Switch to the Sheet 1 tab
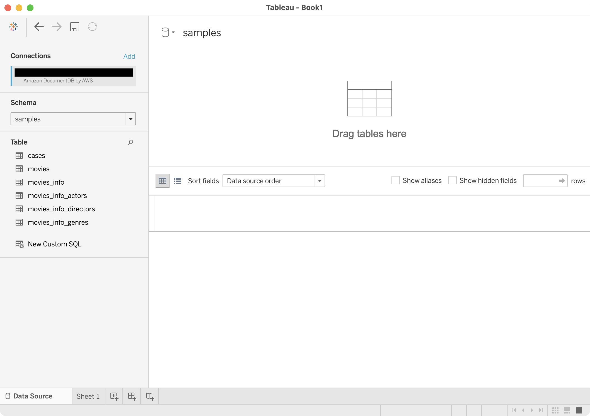 point(88,396)
